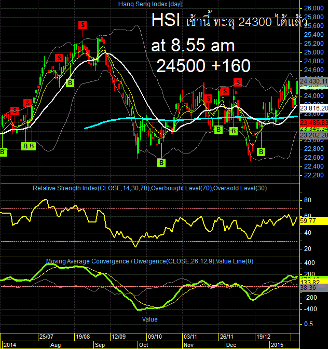Click the 09/10 date label
This screenshot has width=328, height=349.
[155, 337]
